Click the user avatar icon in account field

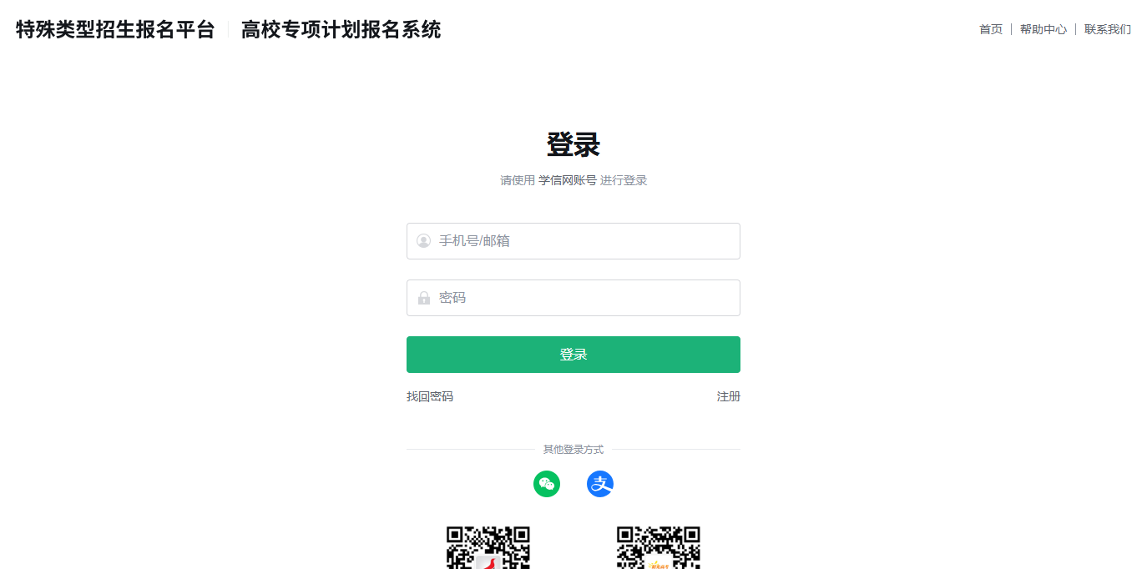(x=423, y=241)
